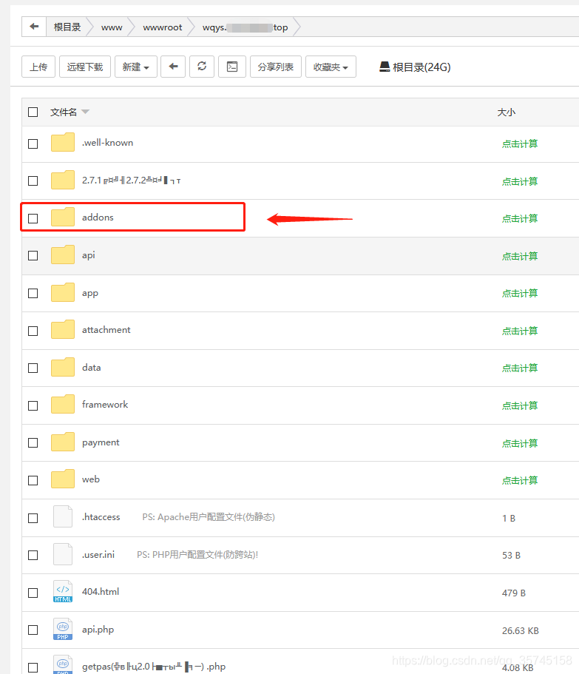Click the breadcrumb back arrow icon
Viewport: 579px width, 674px height.
pos(34,27)
